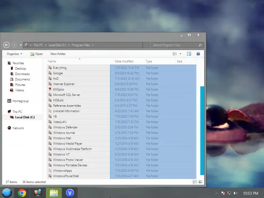Select the WindowsPowerShell folder name
Image resolution: width=264 pixels, height=198 pixels.
point(66,176)
